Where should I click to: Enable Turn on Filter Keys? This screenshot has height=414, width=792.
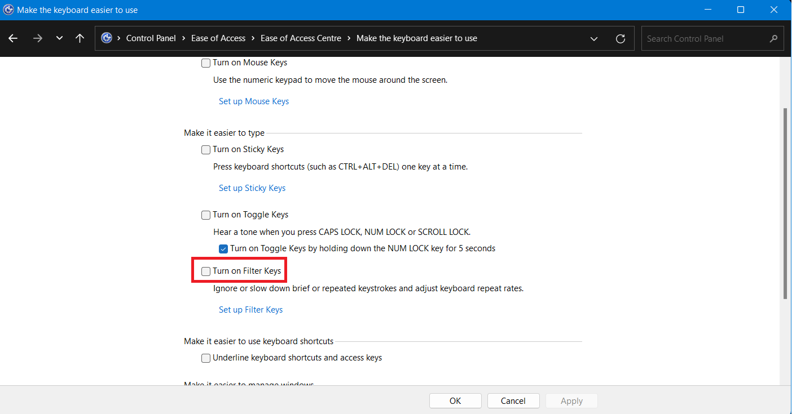pos(205,271)
